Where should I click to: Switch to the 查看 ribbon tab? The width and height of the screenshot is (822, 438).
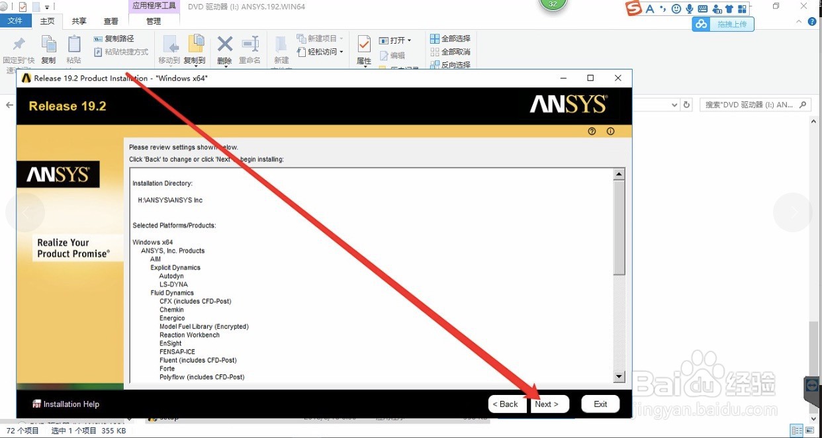pyautogui.click(x=111, y=21)
